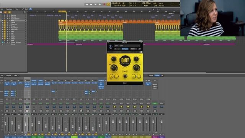
Task: Open output slot of third channel strip
Action: coord(20,99)
